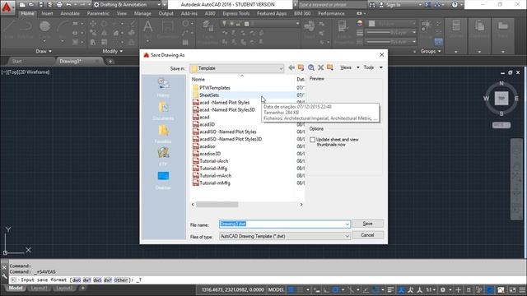Open Favorites place in dialog sidebar
This screenshot has width=527, height=296.
(163, 134)
